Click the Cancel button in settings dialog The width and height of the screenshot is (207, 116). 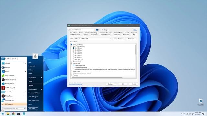[134, 84]
